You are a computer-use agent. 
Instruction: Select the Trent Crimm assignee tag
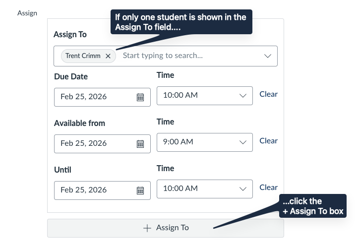(x=82, y=56)
